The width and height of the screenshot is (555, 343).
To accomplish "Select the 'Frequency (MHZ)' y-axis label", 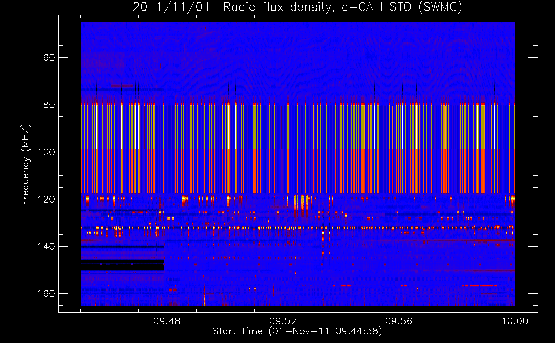I will pyautogui.click(x=26, y=165).
